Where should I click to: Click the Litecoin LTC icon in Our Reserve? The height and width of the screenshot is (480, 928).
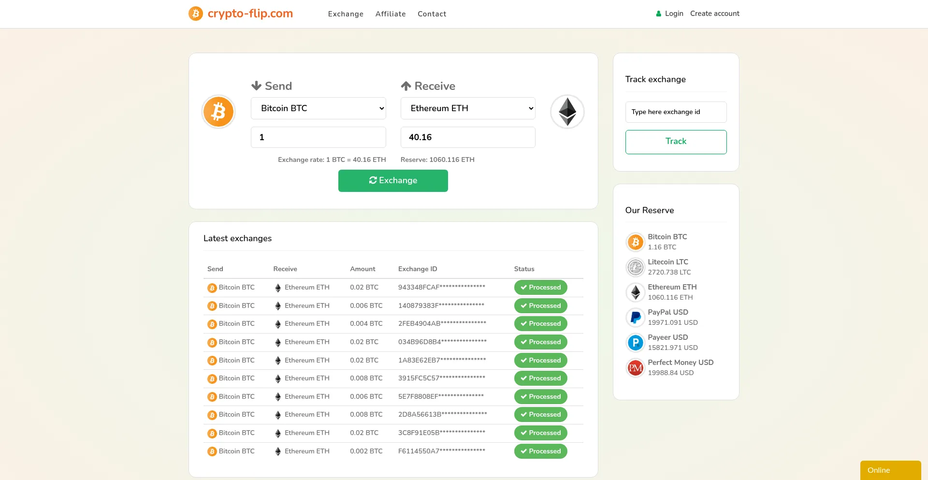coord(635,267)
